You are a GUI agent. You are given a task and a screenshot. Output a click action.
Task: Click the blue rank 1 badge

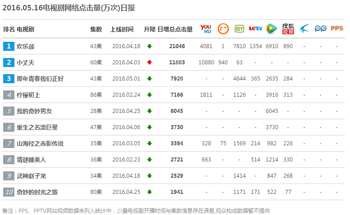[x=9, y=46]
